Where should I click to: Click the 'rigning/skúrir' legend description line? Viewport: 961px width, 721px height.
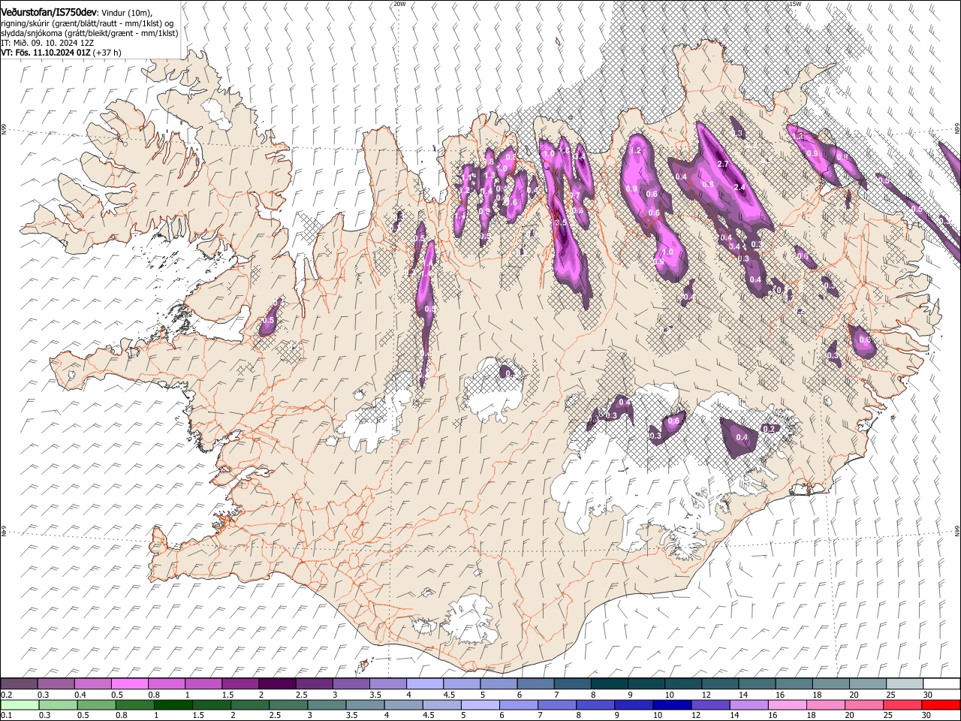[88, 23]
